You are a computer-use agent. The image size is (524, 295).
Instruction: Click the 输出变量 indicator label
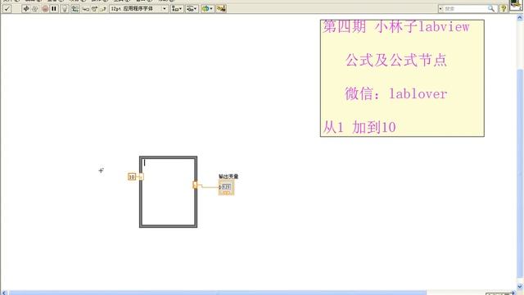point(228,176)
